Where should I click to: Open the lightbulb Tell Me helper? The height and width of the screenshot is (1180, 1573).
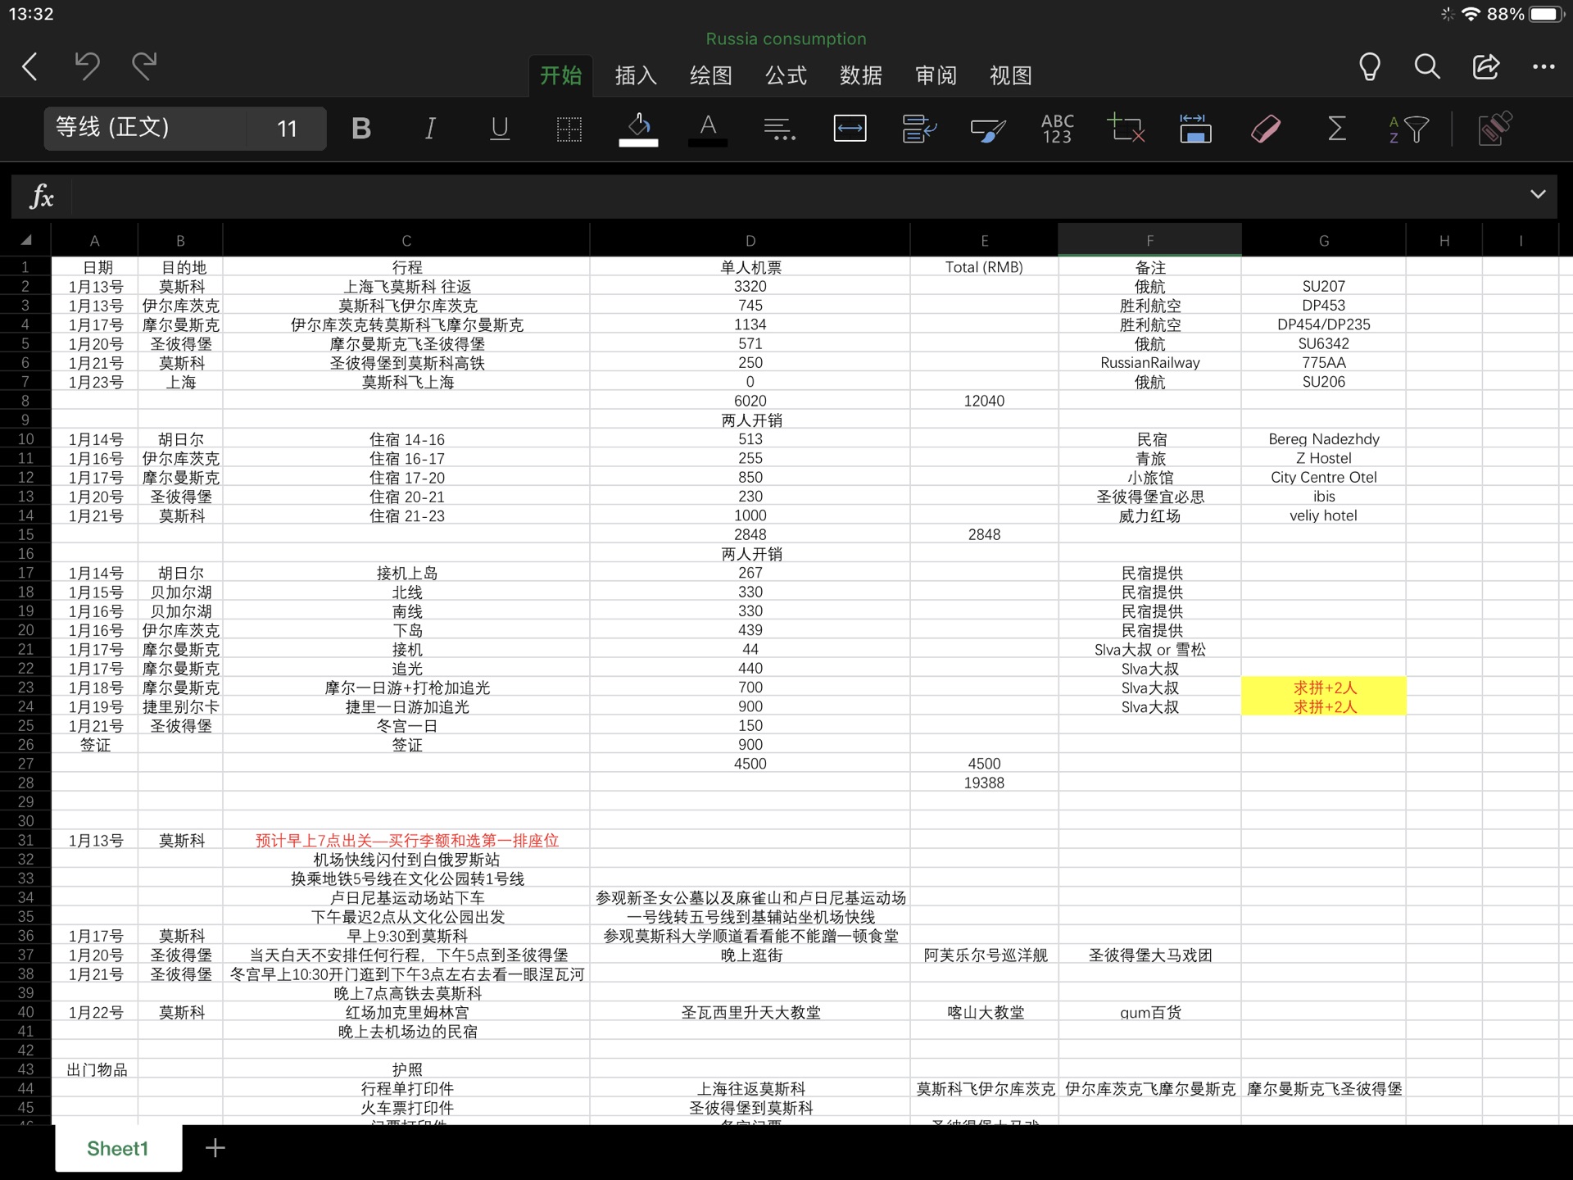coord(1370,66)
